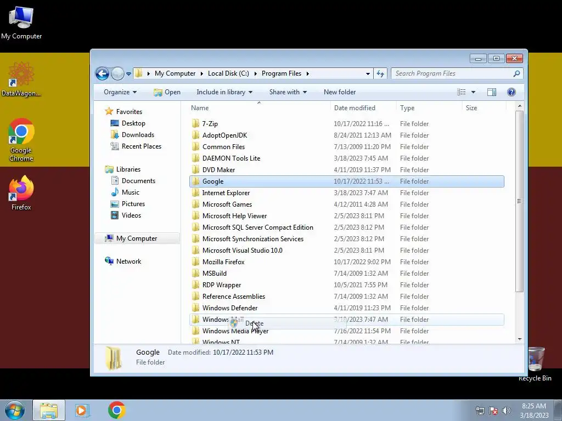562x421 pixels.
Task: Select the Google folder icon
Action: (195, 181)
